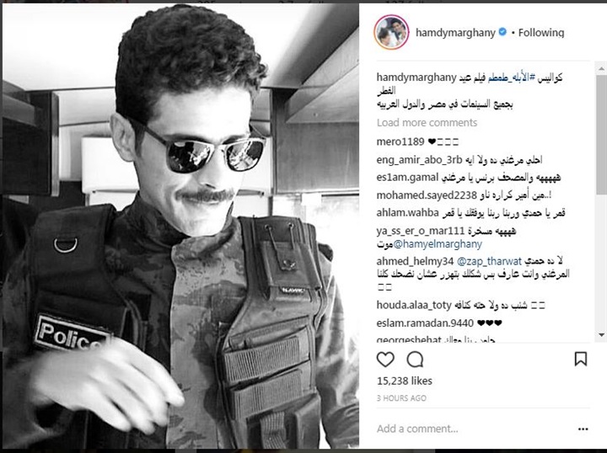Viewport: 607px width, 453px height.
Task: Open the comment speech bubble icon
Action: click(415, 360)
